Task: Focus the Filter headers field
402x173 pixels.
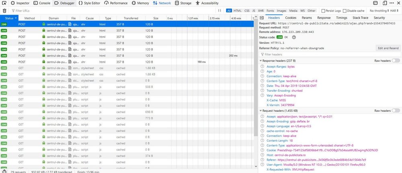Action: [330, 54]
